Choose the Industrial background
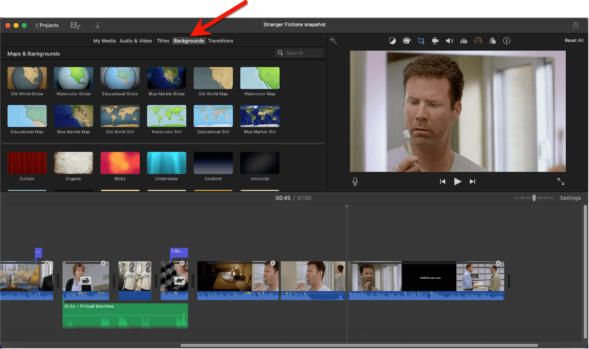 (260, 163)
